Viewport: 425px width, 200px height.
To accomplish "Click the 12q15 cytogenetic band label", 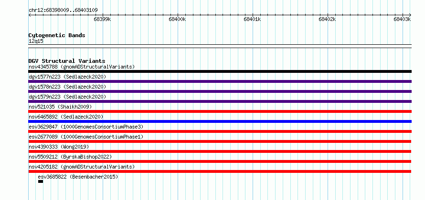I will 36,41.
